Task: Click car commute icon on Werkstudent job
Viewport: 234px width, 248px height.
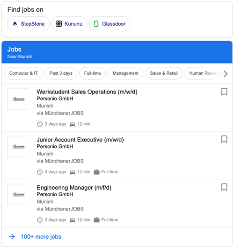Action: click(x=73, y=124)
